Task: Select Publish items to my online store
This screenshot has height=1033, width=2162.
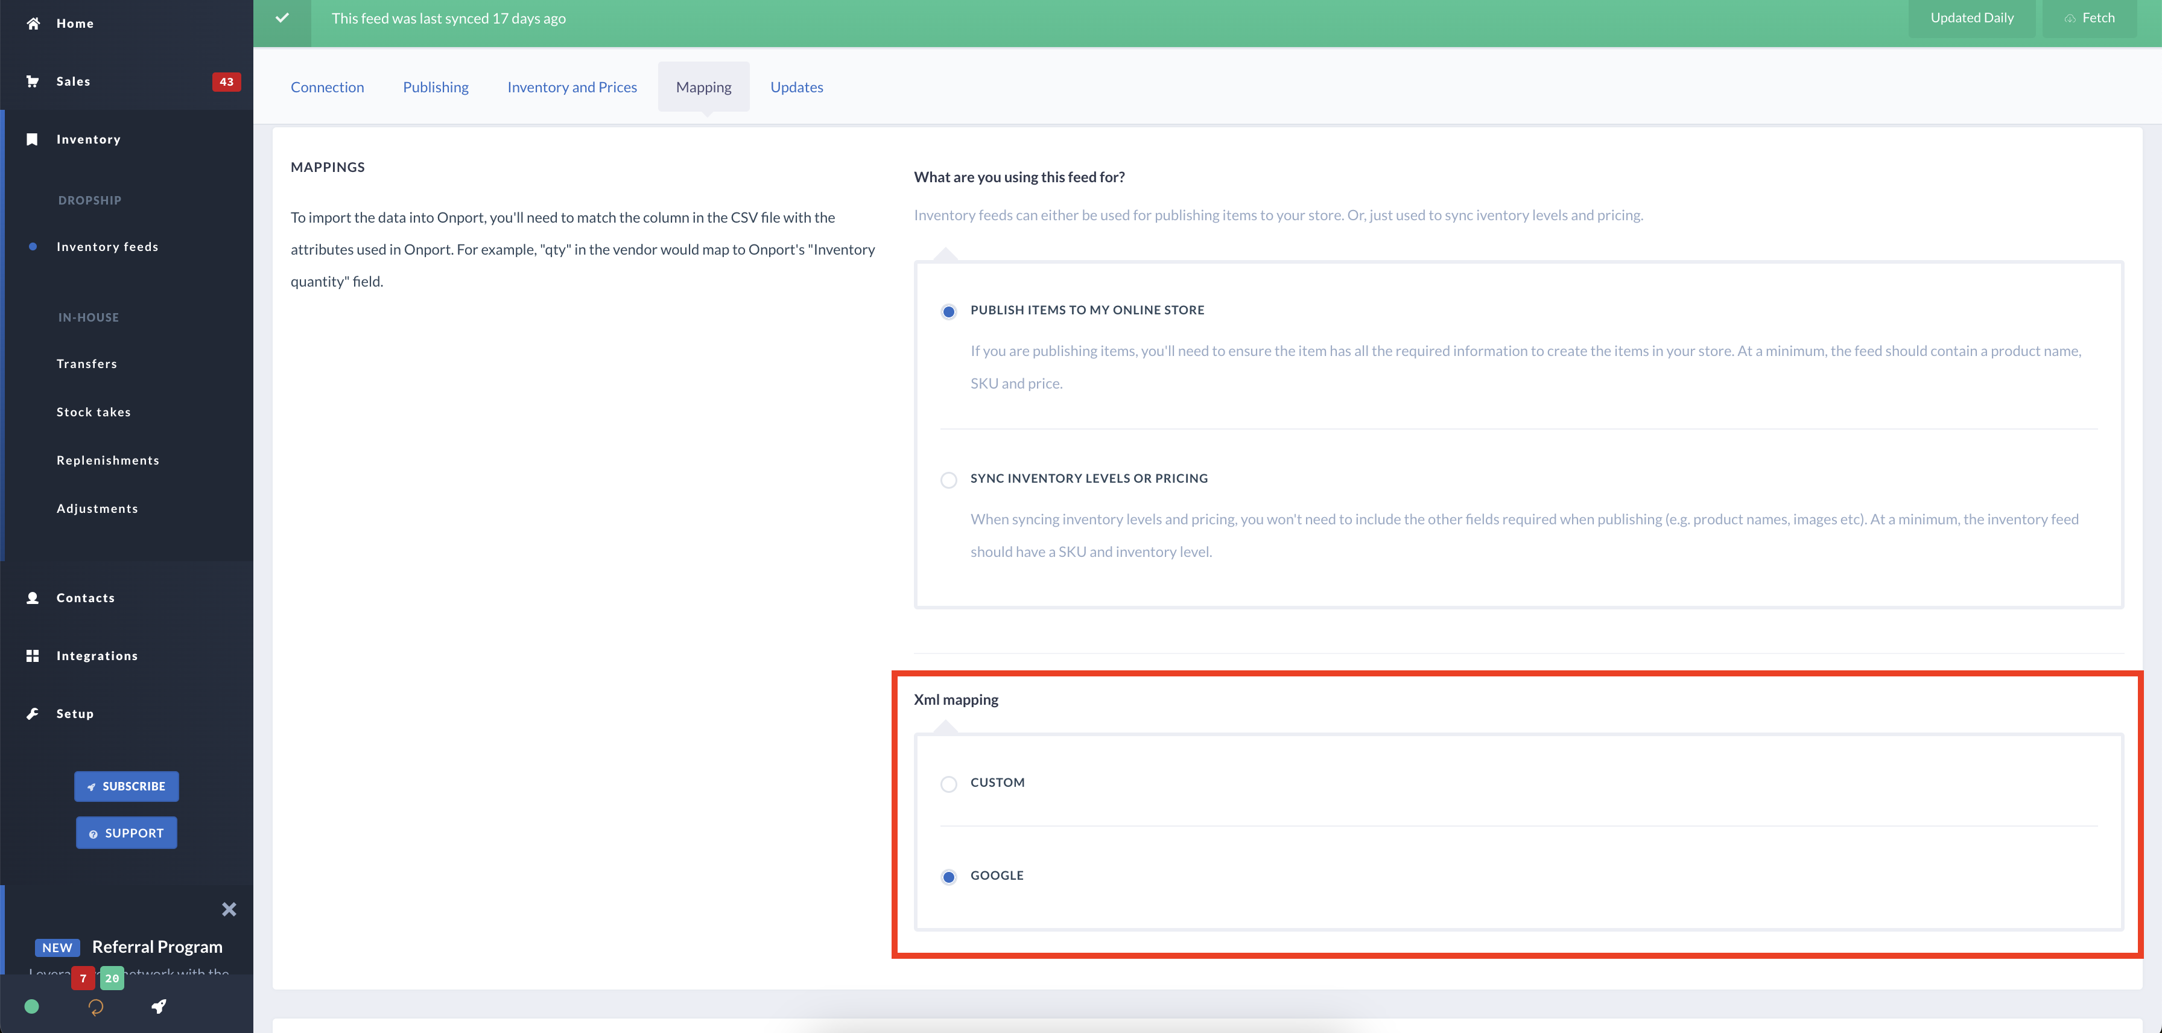Action: [948, 311]
